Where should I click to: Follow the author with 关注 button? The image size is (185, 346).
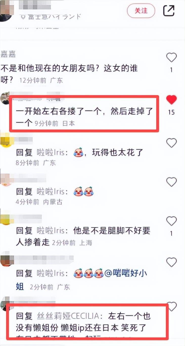point(141,11)
